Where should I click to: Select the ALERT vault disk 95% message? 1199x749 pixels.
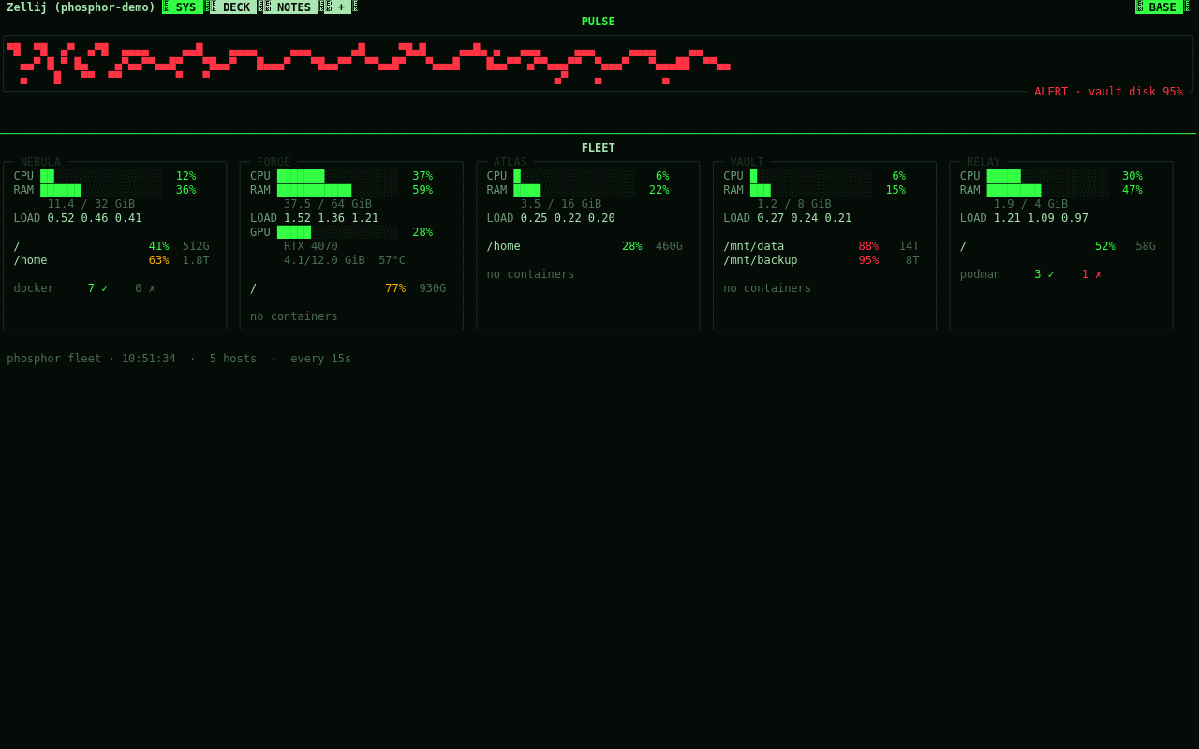point(1108,92)
